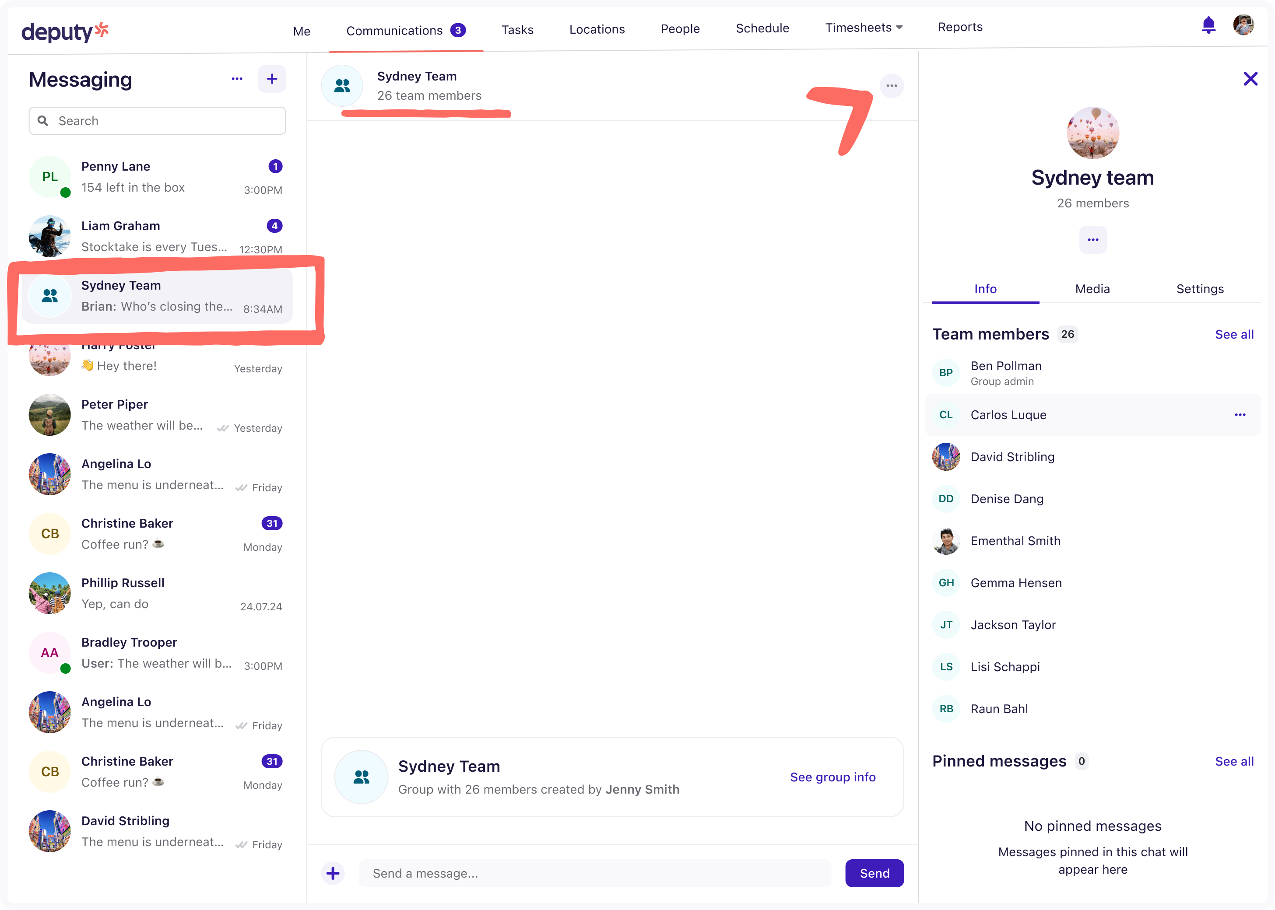Click the notification bell icon
Screen dimensions: 1275x910
point(1208,24)
